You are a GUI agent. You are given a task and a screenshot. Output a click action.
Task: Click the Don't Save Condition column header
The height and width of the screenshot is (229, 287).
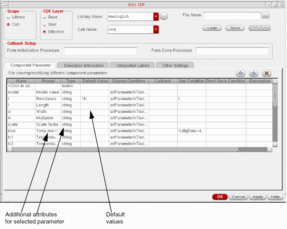point(226,81)
